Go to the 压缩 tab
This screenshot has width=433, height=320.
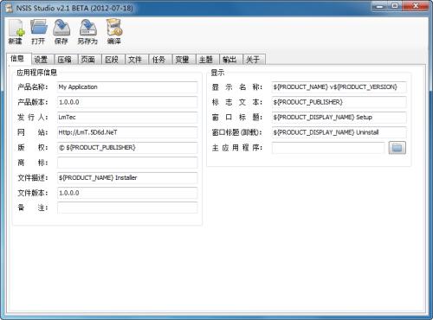click(x=65, y=60)
